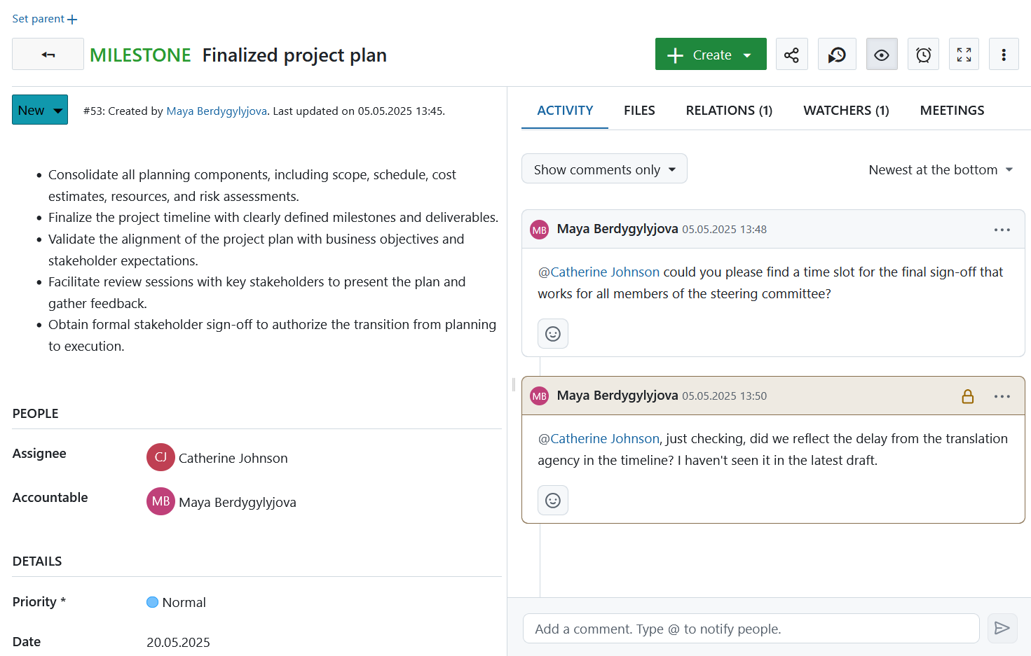Switch to the FILES tab
The height and width of the screenshot is (656, 1031).
coord(639,110)
